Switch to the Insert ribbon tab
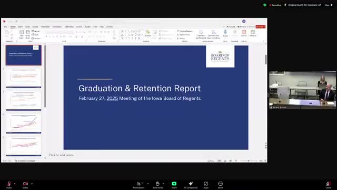Screen dimensions: 337x190 (21, 27)
